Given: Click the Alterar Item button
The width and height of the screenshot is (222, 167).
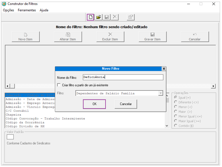Looking at the screenshot, I should click(68, 37).
